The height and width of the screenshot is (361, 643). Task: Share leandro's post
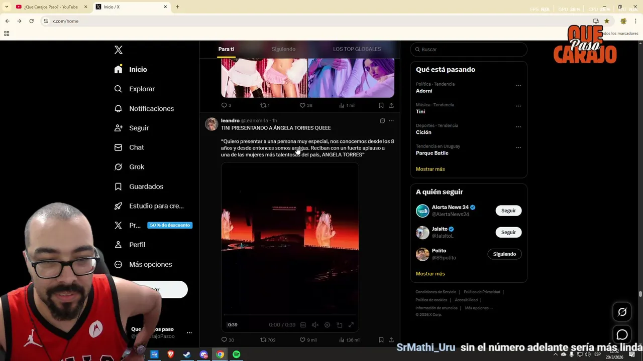[391, 340]
